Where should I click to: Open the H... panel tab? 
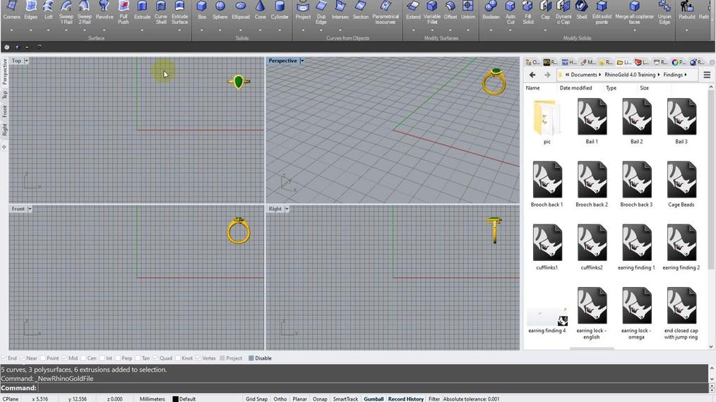(x=569, y=62)
